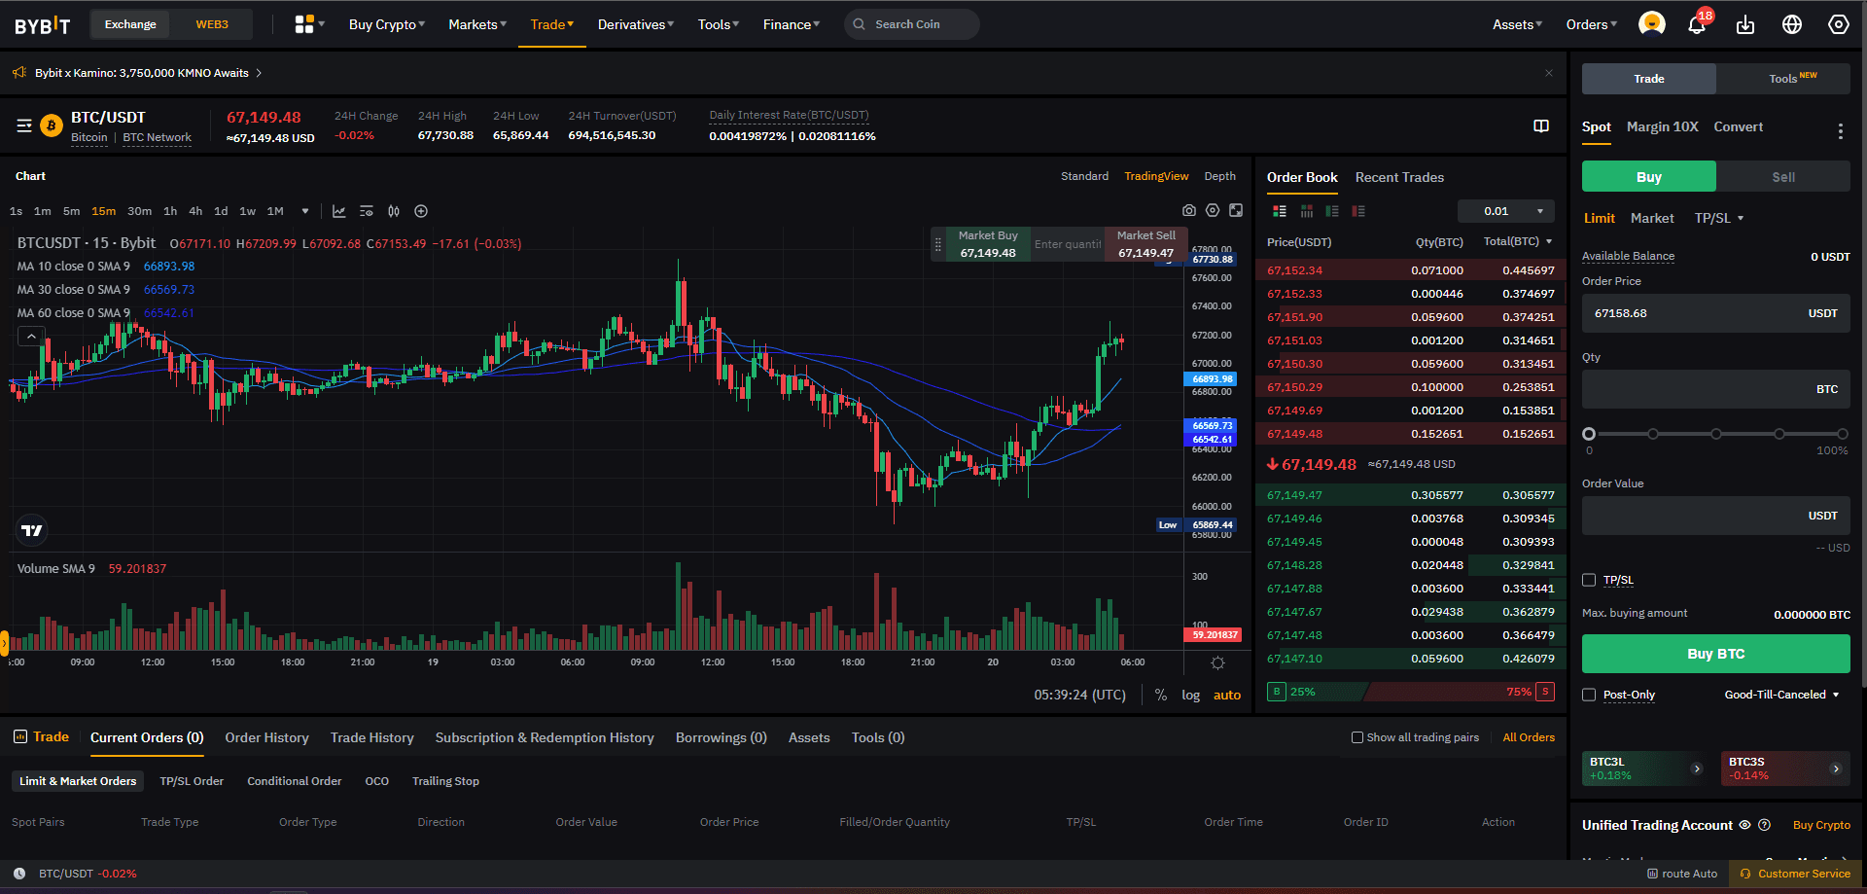Click the chart indicators icon
This screenshot has width=1867, height=894.
pos(339,211)
